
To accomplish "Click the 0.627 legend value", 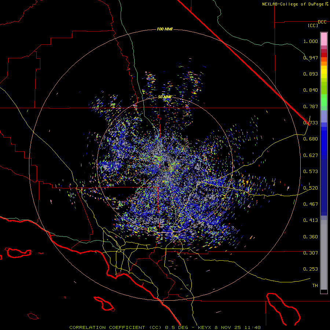I will tap(311, 155).
